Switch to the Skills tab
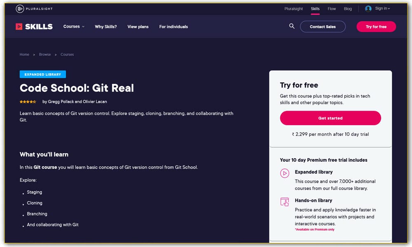412x247 pixels. 315,9
